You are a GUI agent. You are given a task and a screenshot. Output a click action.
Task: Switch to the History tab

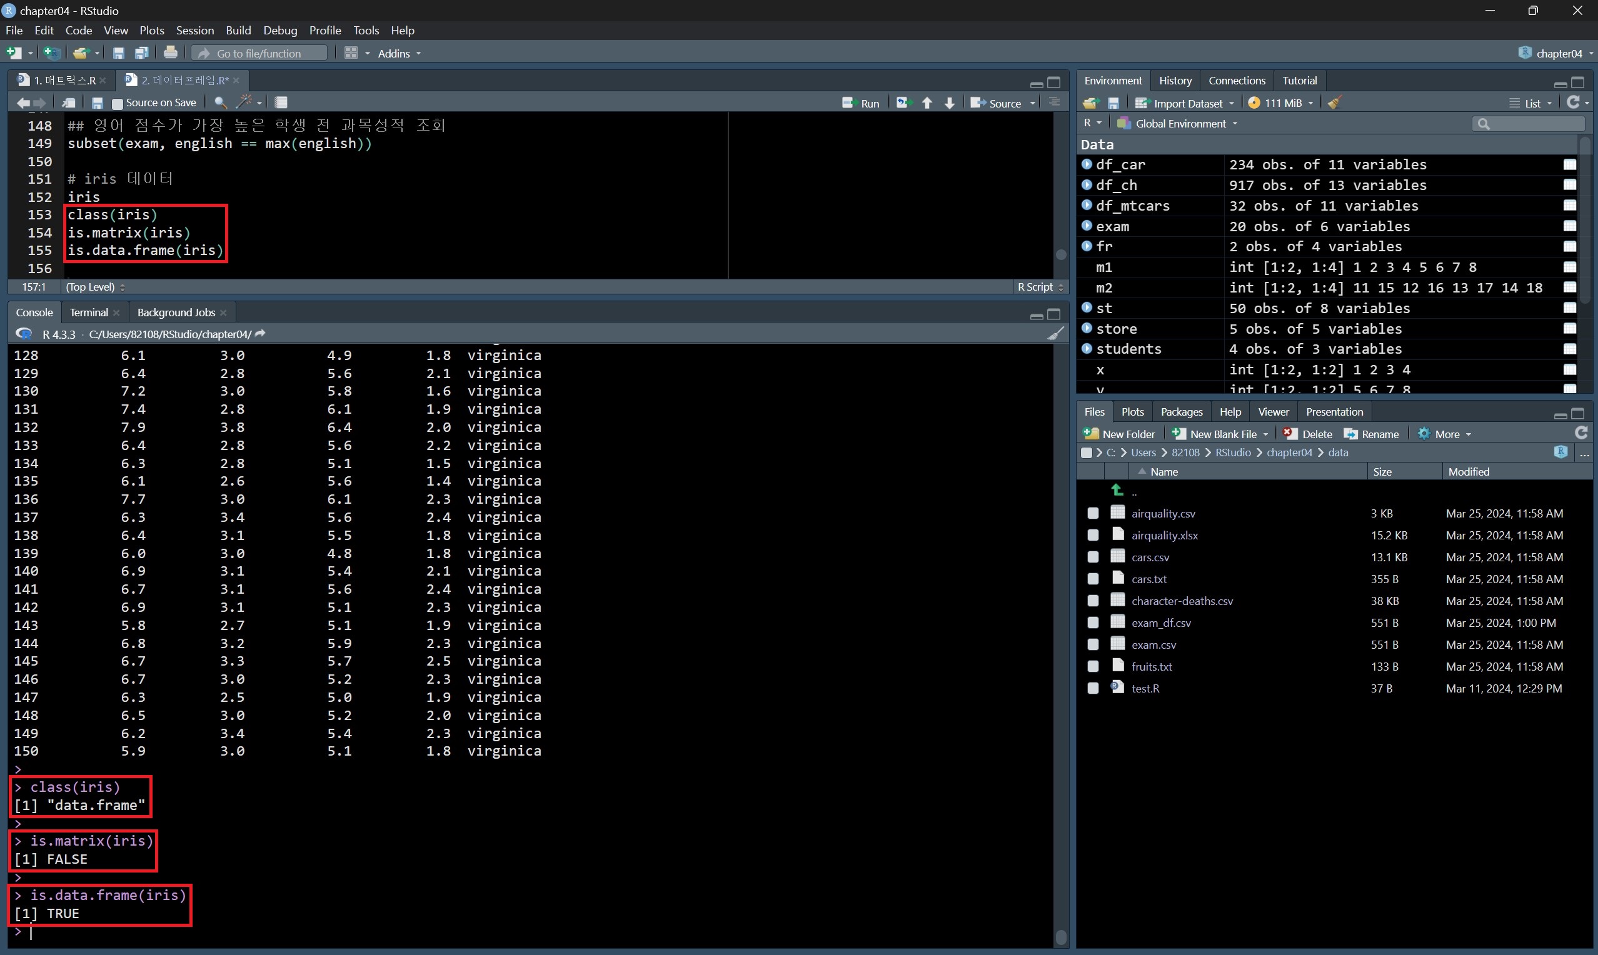1175,81
